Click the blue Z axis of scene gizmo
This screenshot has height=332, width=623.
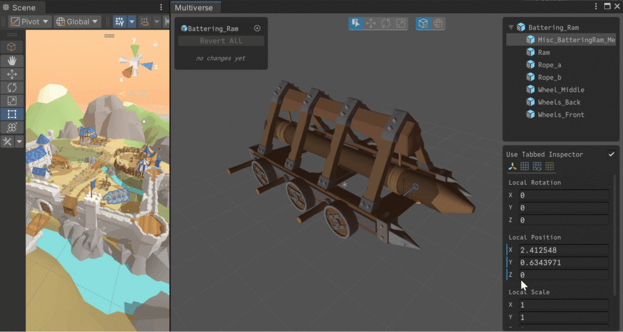(x=147, y=66)
